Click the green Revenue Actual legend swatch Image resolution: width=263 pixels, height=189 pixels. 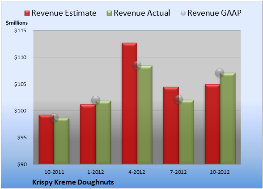[x=109, y=13]
